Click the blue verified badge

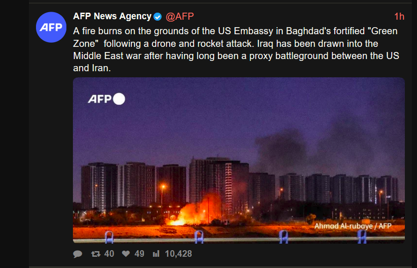158,17
